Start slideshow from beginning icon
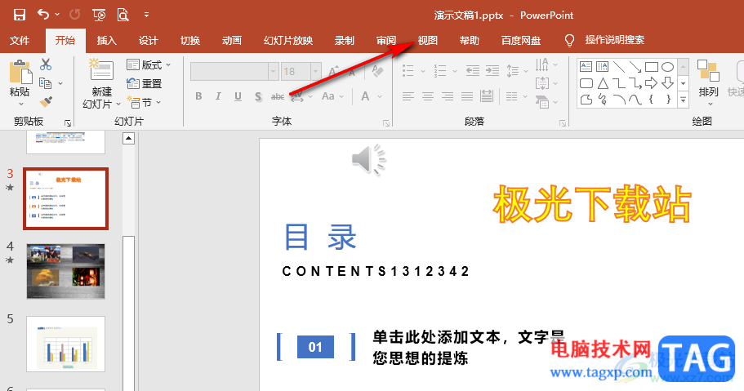Viewport: 744px width, 391px height. tap(99, 16)
